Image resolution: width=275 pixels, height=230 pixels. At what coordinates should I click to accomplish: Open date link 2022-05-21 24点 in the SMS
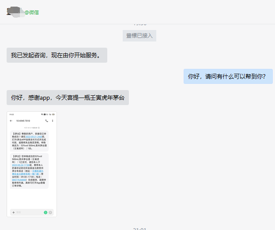[x=34, y=137]
